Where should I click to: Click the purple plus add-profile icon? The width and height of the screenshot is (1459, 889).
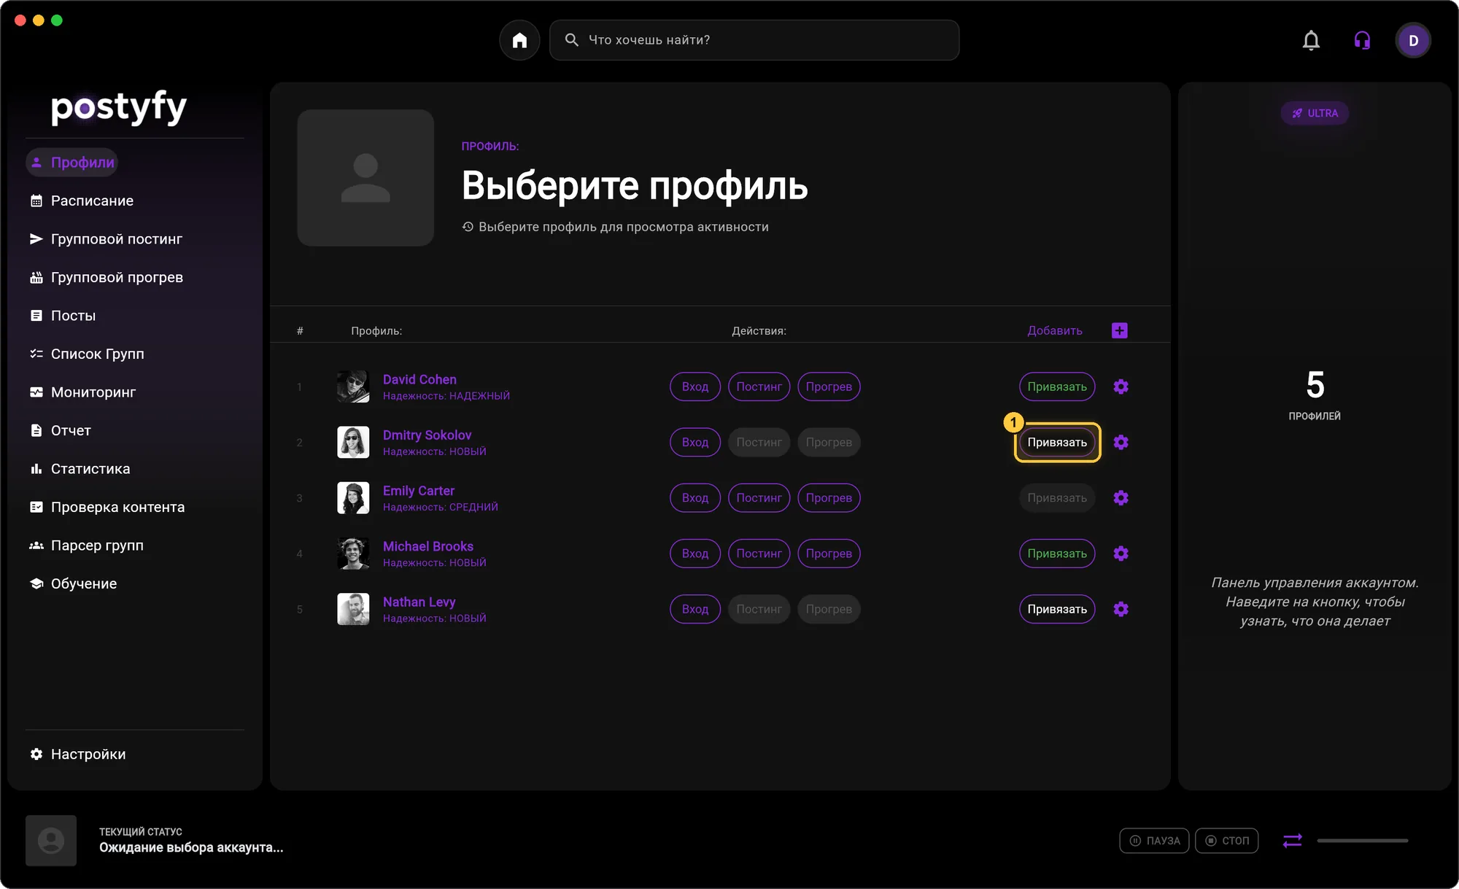coord(1120,330)
